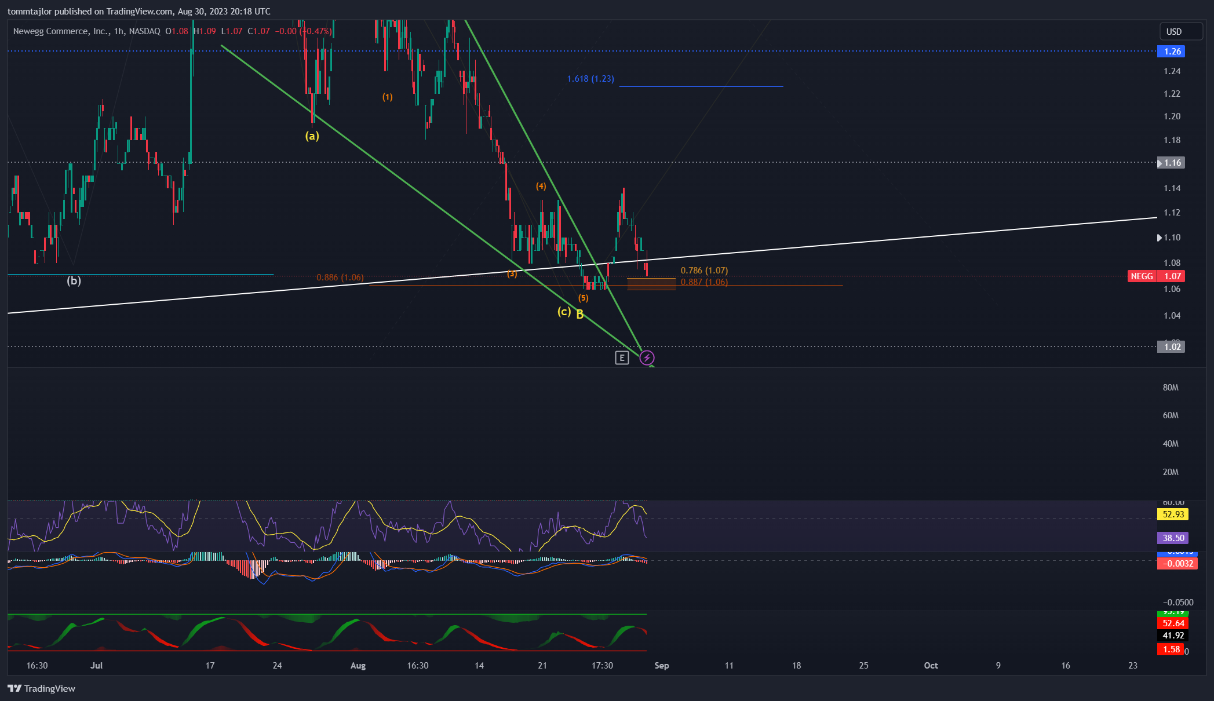1214x701 pixels.
Task: Click the 1.16 price axis label
Action: (1171, 163)
